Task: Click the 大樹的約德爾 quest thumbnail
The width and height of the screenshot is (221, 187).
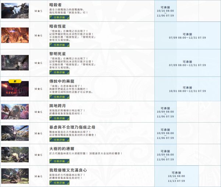Action: (x=15, y=154)
